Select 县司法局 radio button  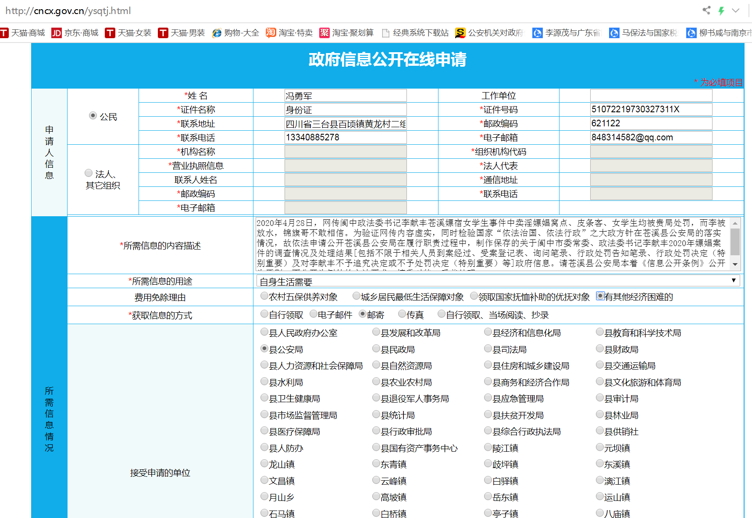pyautogui.click(x=488, y=348)
